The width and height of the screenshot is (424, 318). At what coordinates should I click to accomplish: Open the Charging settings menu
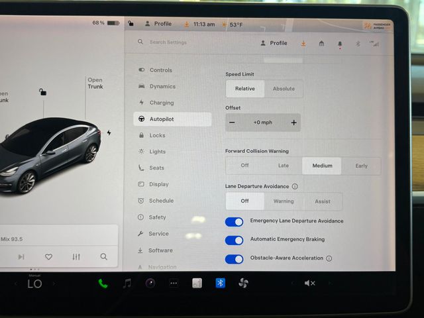(x=161, y=103)
